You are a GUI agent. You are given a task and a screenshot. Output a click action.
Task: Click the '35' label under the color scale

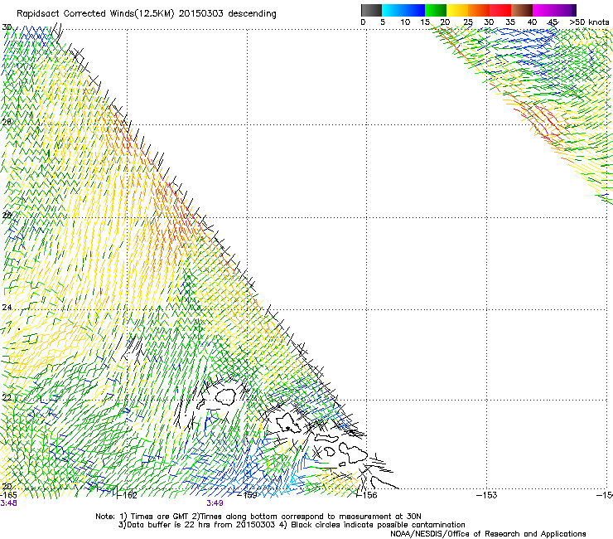[x=510, y=22]
